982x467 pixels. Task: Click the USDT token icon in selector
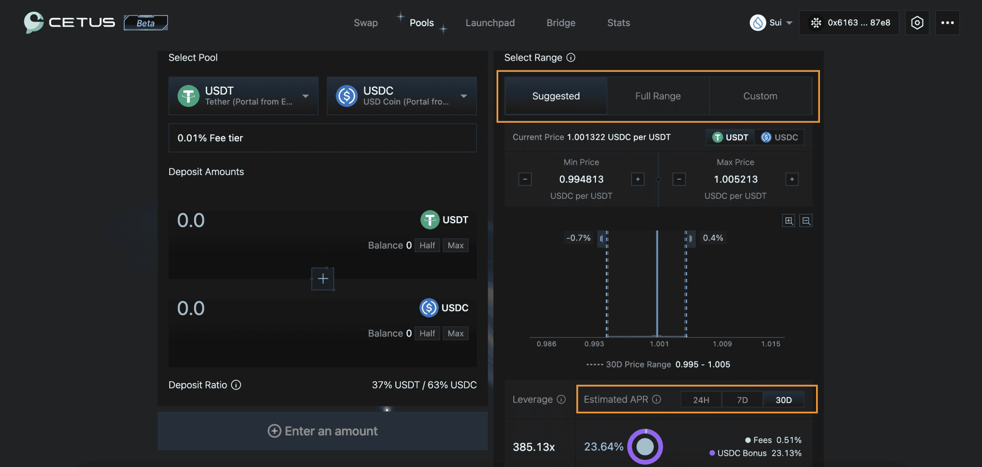point(188,96)
